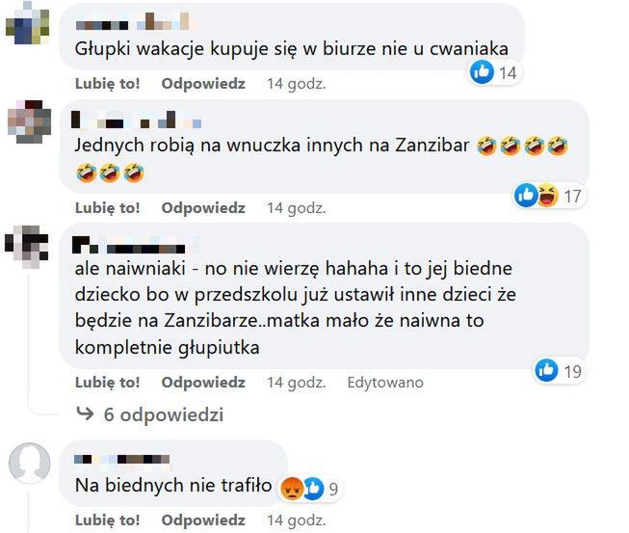Open reactions on the wnuczka Zanzibar comment
Viewport: 629px width, 533px height.
[x=549, y=196]
